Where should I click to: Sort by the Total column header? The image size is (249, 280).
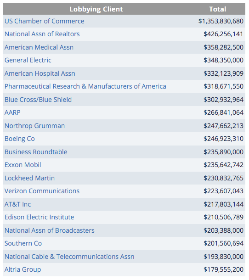[x=218, y=9]
